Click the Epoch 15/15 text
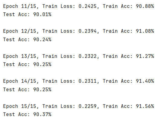The image size is (164, 120). (x=20, y=106)
